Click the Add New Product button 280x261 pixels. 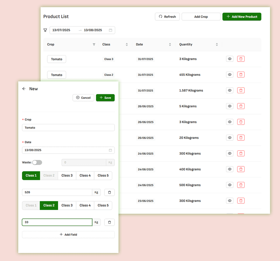[241, 17]
